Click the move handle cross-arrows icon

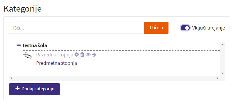(x=26, y=55)
